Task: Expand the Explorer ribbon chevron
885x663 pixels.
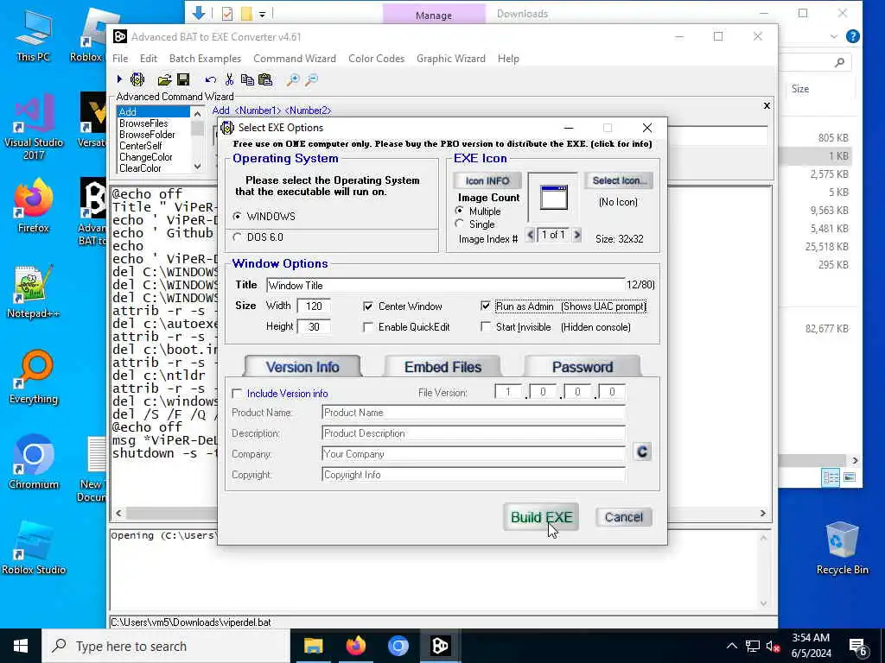Action: pyautogui.click(x=834, y=36)
